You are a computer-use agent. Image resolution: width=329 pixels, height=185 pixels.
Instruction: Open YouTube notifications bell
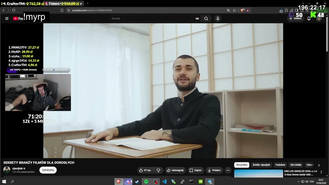[309, 18]
